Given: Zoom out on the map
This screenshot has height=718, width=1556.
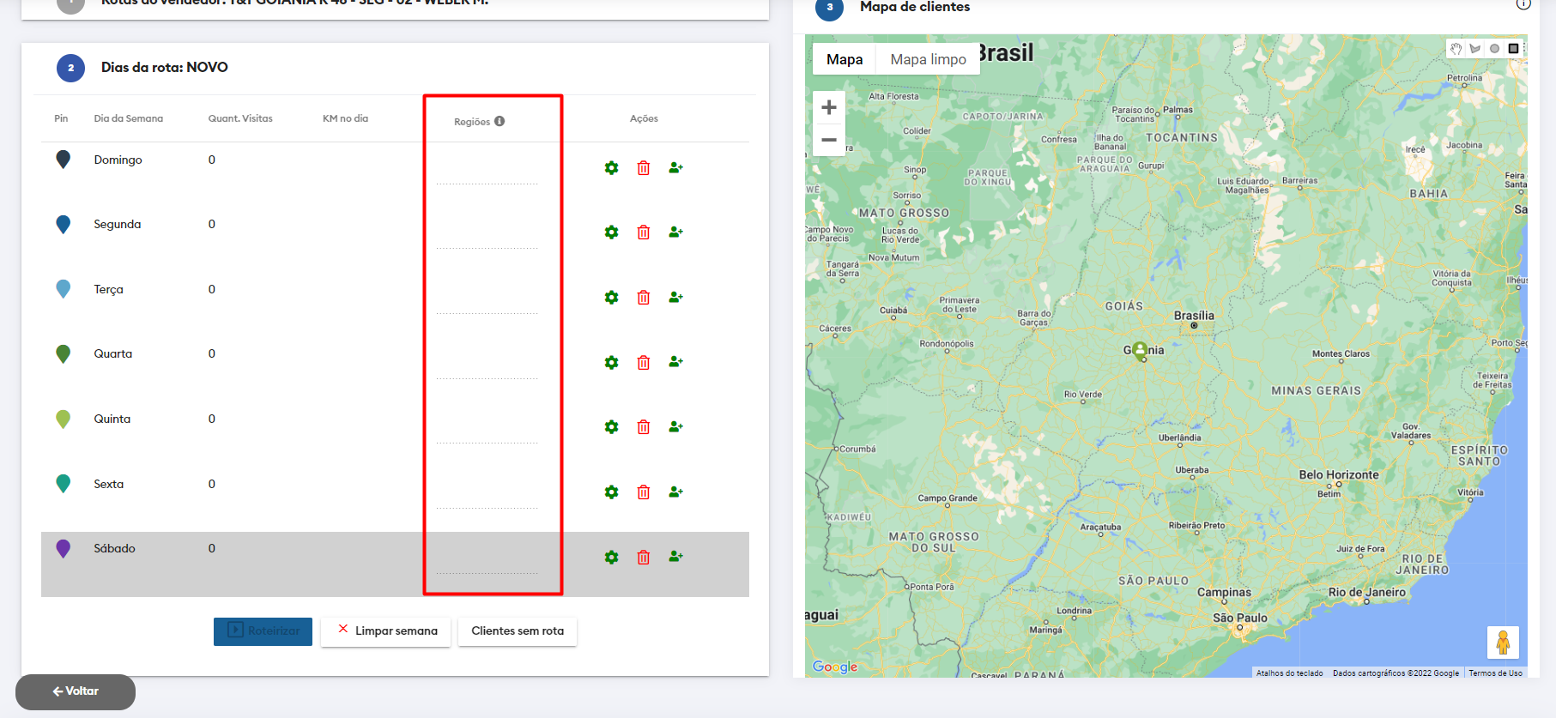Looking at the screenshot, I should click(828, 140).
